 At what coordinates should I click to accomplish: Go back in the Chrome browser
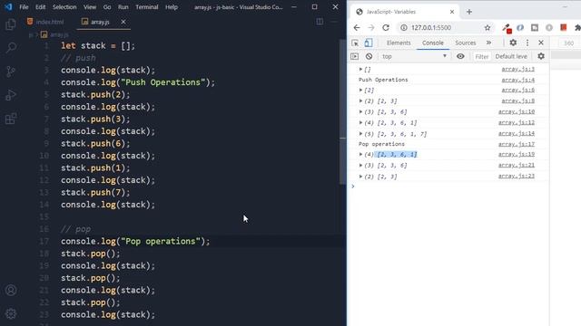(357, 28)
